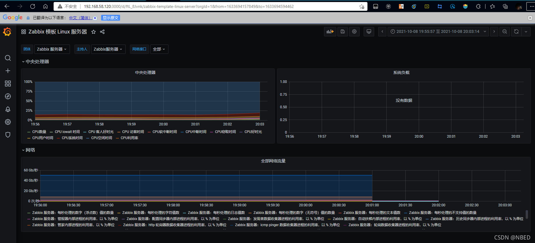This screenshot has height=243, width=535.
Task: Toggle 每秒处理的字符值数 legend series
Action: coord(151,213)
